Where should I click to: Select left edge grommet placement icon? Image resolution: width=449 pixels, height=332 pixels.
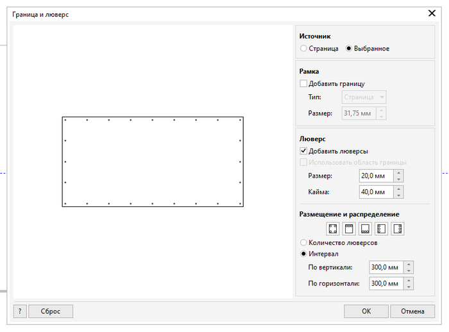[381, 228]
